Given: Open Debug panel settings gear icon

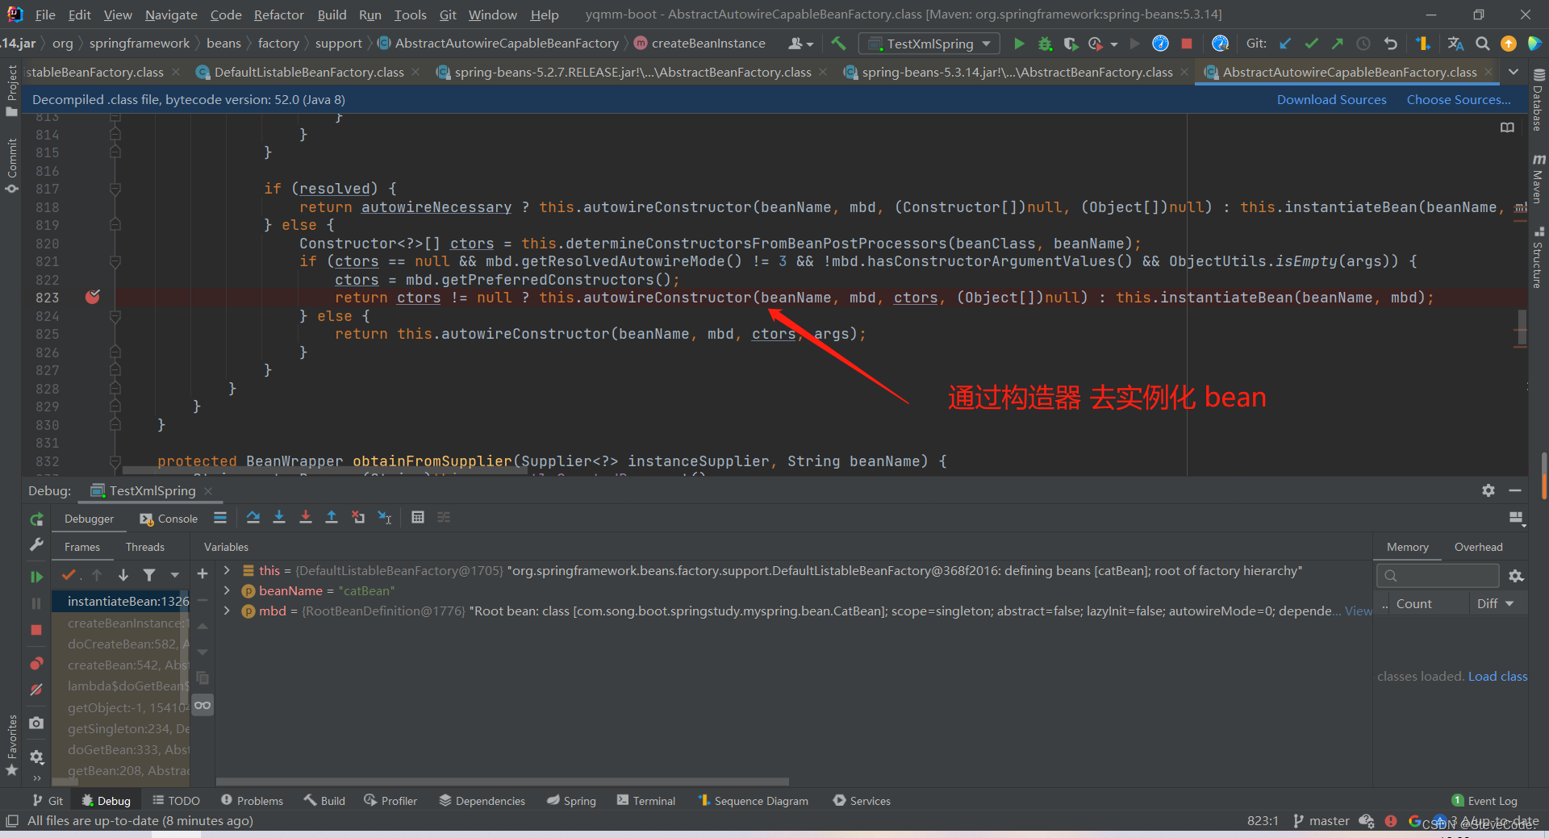Looking at the screenshot, I should coord(1488,490).
